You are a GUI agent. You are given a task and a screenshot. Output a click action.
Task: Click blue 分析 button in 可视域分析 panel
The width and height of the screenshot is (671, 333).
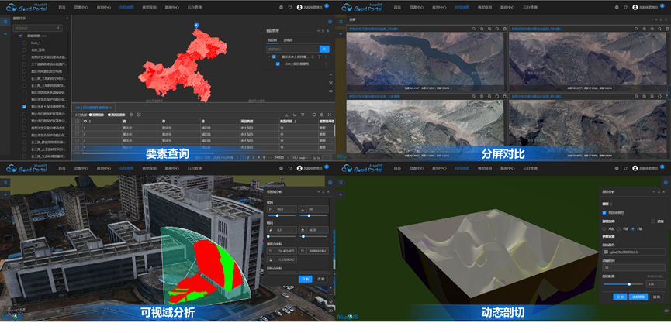(305, 279)
